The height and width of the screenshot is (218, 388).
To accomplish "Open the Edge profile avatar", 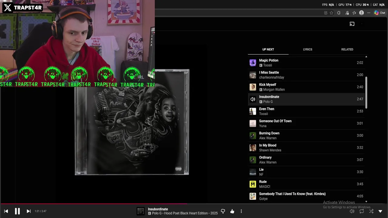I will [x=361, y=13].
